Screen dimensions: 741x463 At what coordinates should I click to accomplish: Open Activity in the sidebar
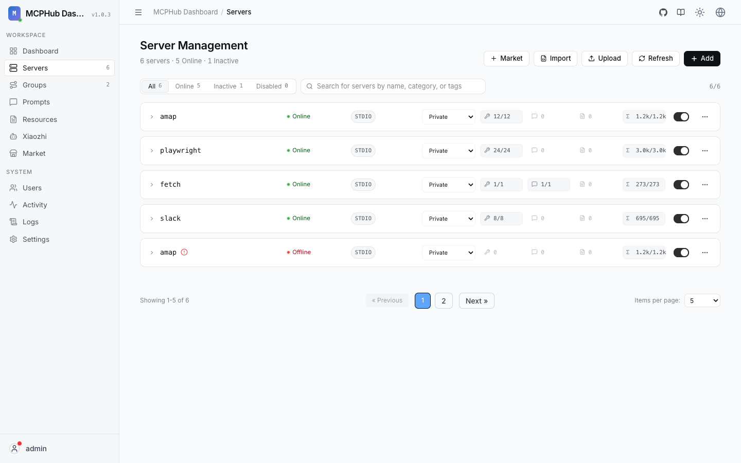point(59,205)
